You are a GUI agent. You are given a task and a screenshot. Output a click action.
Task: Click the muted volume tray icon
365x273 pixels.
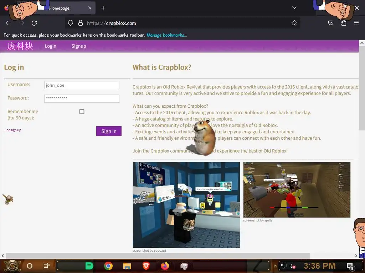(x=292, y=266)
